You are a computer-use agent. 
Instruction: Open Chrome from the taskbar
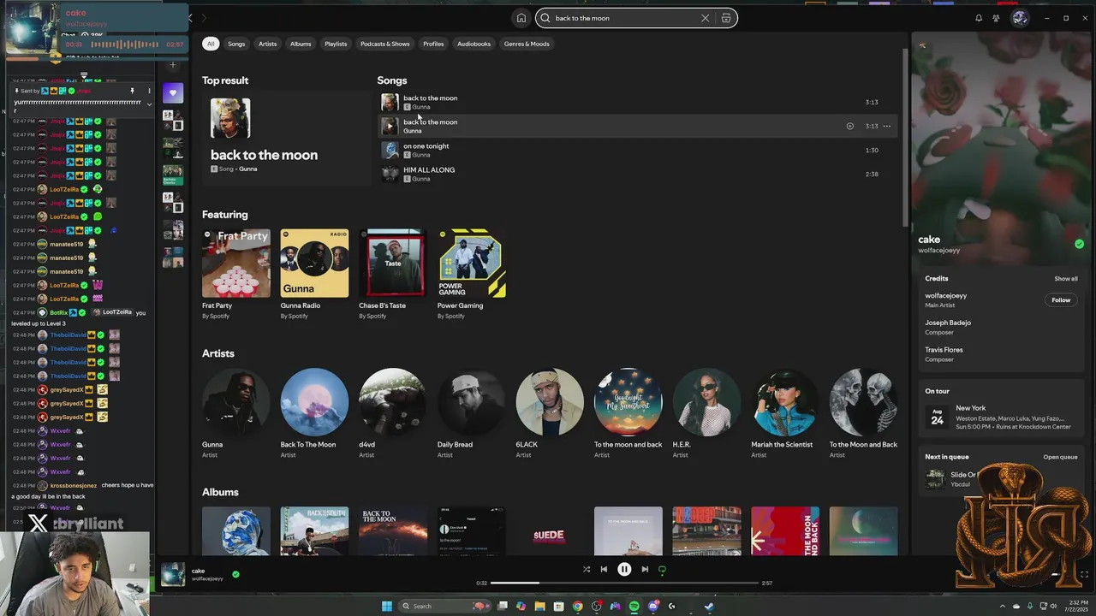point(578,606)
